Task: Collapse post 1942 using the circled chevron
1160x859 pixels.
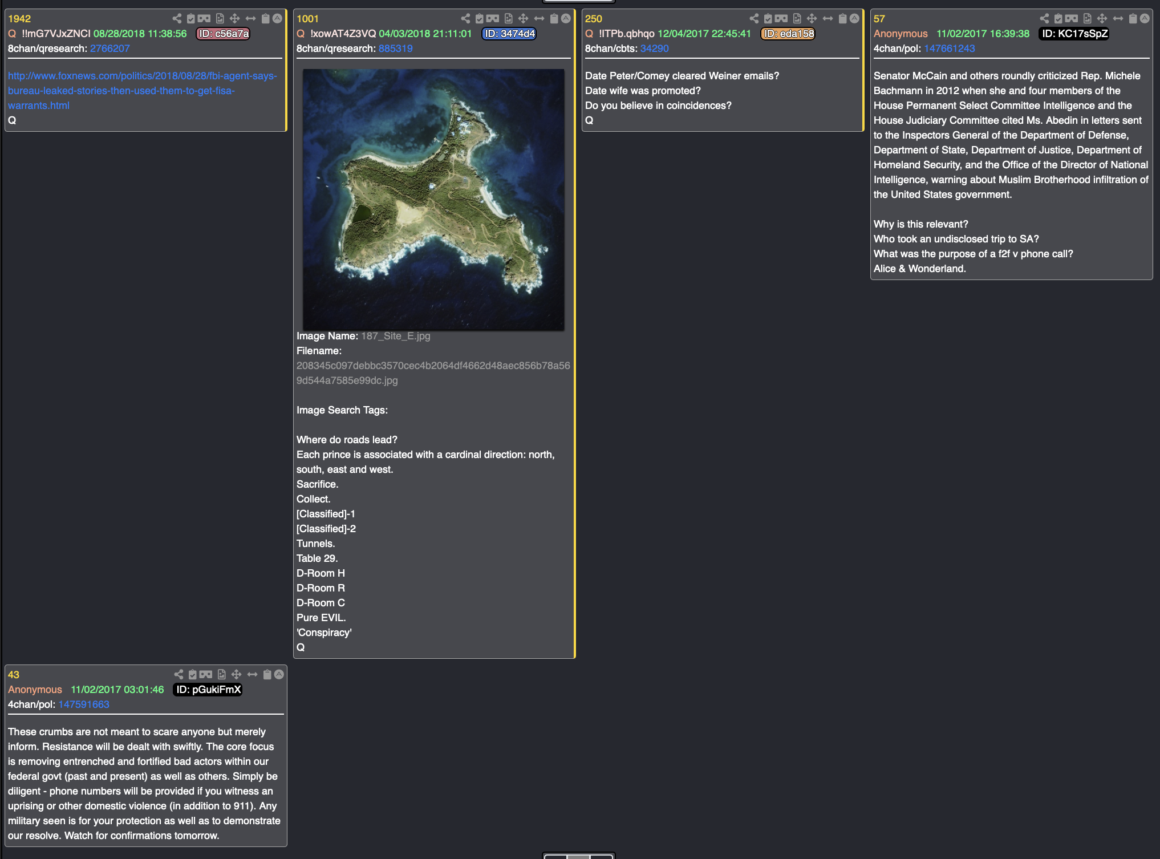Action: click(278, 18)
